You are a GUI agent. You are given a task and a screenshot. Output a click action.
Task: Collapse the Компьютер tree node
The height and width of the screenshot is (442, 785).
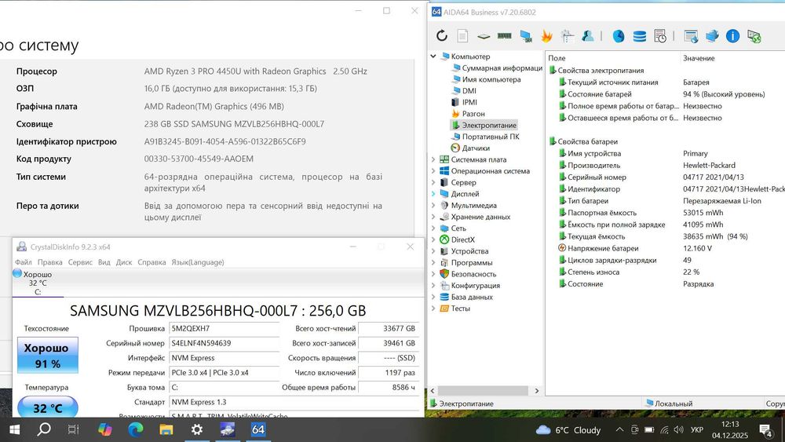pos(433,57)
